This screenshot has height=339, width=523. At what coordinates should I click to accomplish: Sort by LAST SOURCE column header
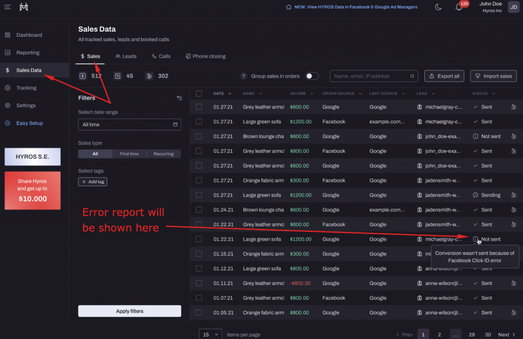(387, 94)
